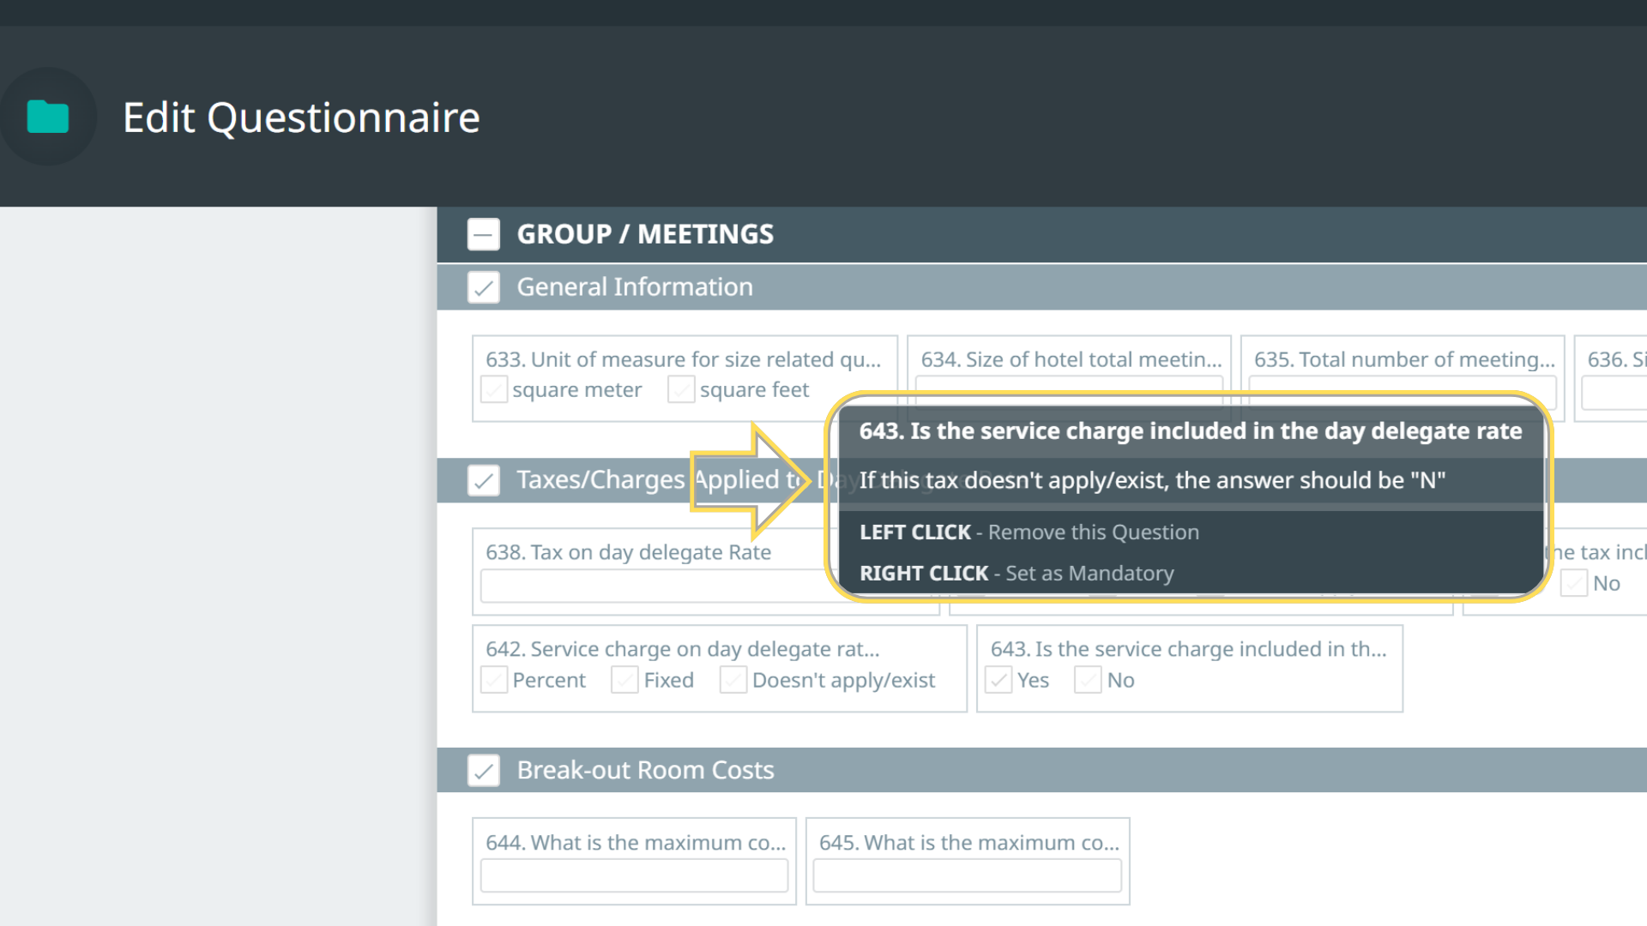Toggle Break-out Room Costs section checkbox

click(x=483, y=770)
